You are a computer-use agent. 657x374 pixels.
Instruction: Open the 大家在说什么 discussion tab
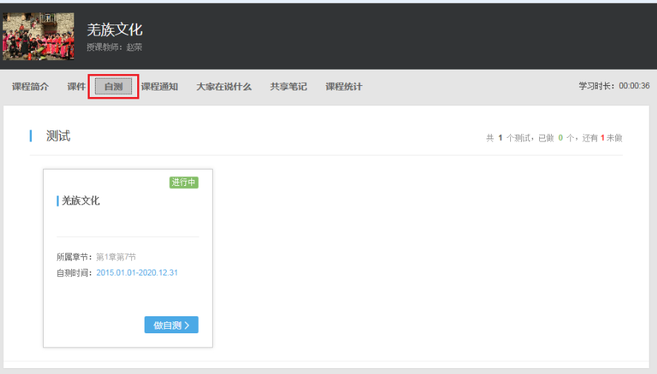click(x=224, y=87)
